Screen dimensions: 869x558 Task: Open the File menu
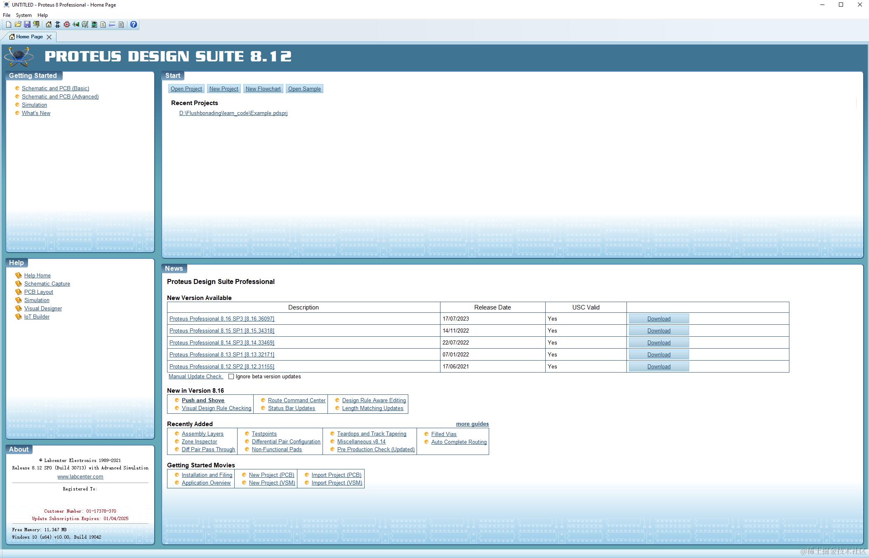[7, 15]
